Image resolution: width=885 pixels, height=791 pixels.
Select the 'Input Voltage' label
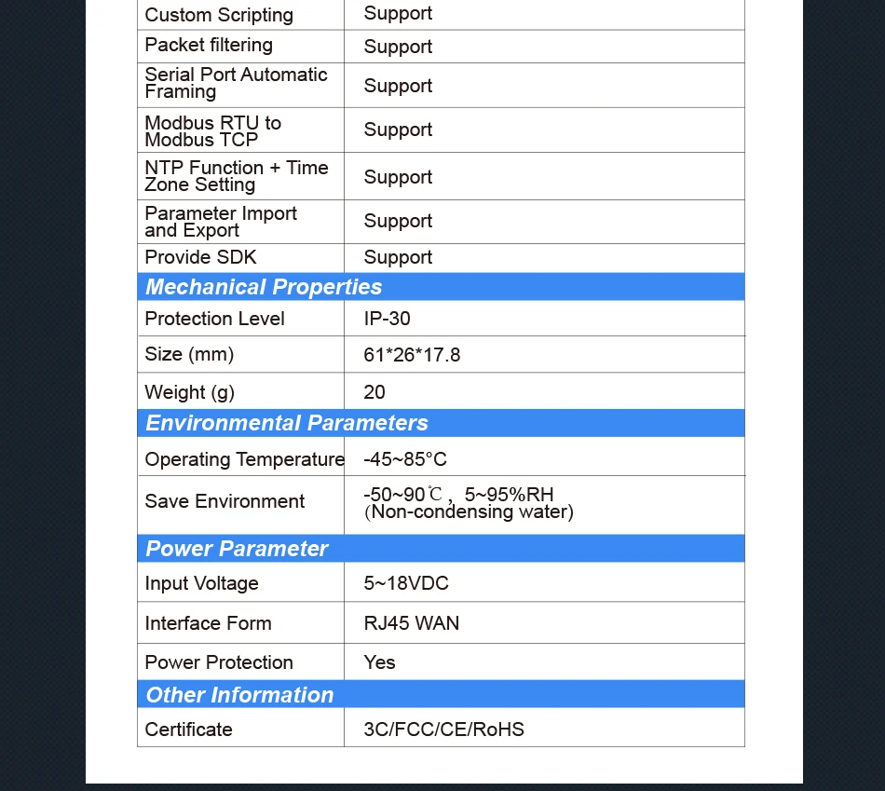pos(201,583)
